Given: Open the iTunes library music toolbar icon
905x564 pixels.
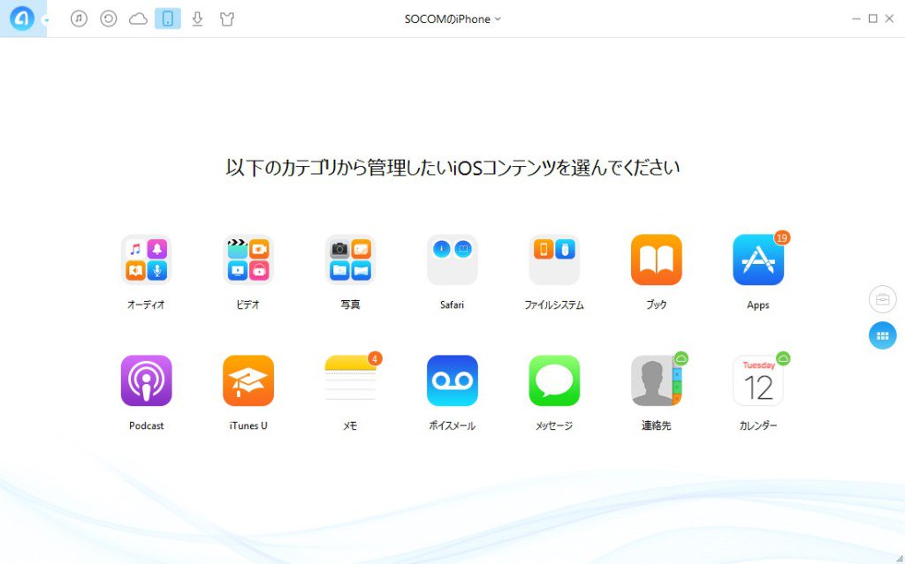Looking at the screenshot, I should (79, 19).
